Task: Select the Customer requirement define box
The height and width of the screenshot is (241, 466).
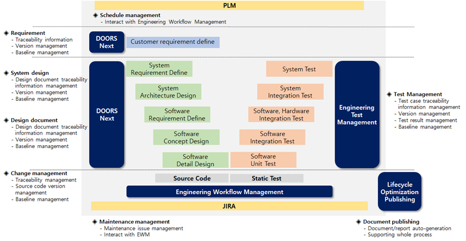Action: pyautogui.click(x=173, y=42)
